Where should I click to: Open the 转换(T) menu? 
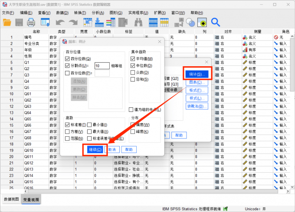point(79,13)
